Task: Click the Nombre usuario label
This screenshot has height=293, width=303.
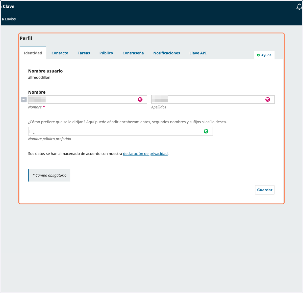Action: tap(45, 71)
